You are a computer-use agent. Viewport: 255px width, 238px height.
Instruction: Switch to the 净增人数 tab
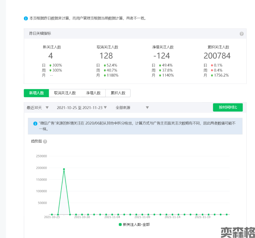tap(93, 93)
